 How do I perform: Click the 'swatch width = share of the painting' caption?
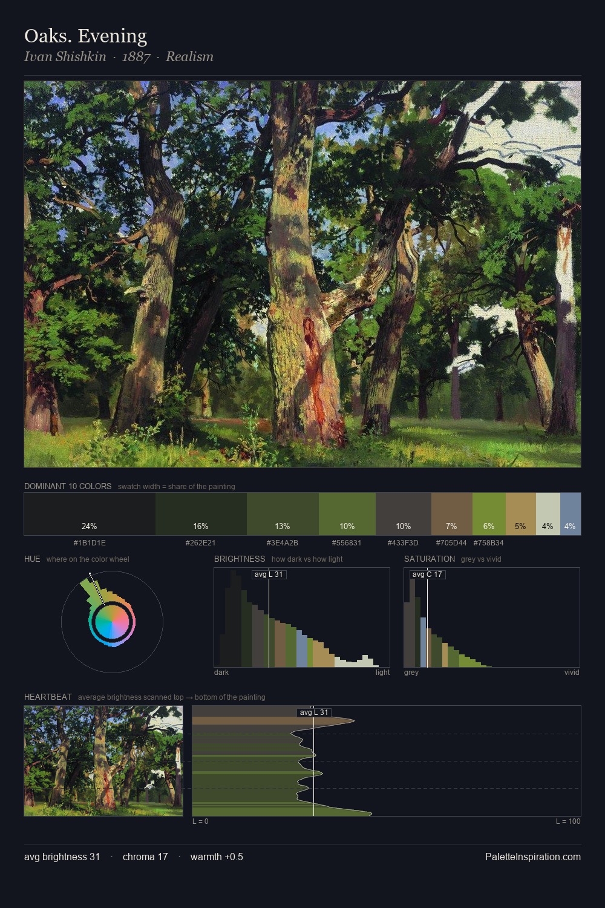pyautogui.click(x=177, y=487)
